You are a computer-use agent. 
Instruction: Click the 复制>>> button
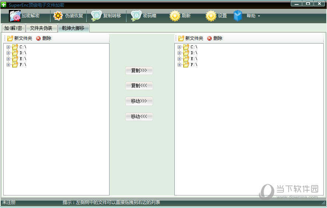[x=139, y=70]
